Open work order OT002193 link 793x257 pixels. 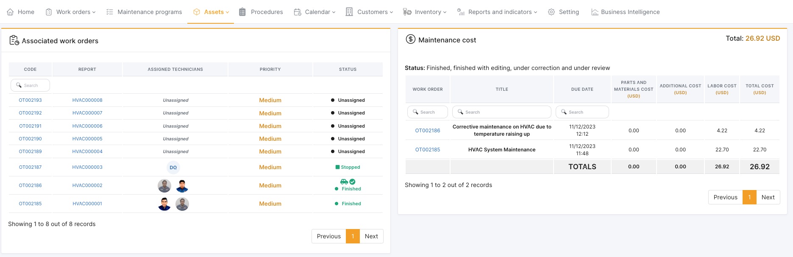point(31,100)
